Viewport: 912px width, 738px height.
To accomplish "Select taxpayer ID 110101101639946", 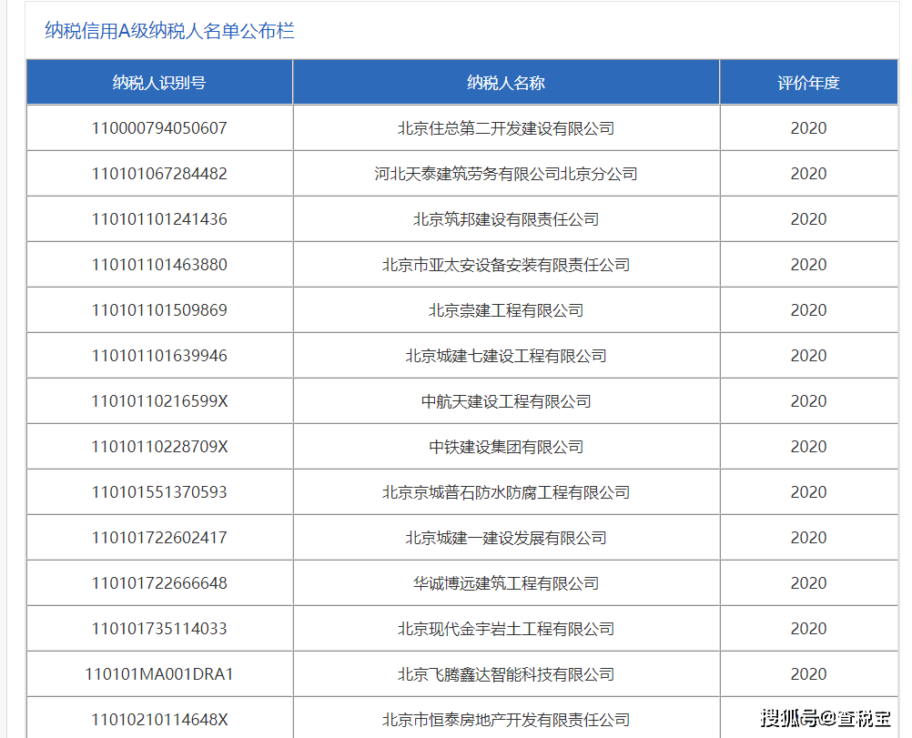I will [159, 355].
